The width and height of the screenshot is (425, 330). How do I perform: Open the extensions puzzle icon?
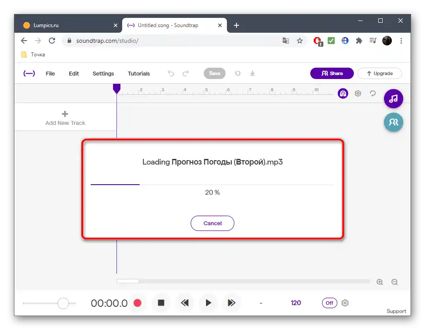point(359,41)
